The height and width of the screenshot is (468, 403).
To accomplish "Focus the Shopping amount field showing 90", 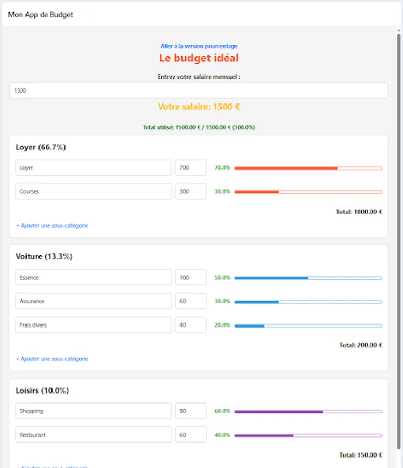I will click(x=190, y=411).
